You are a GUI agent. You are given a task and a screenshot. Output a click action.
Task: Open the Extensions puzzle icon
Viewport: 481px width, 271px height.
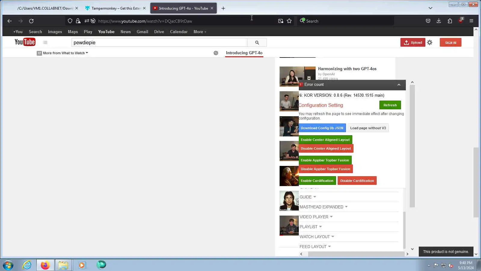(x=450, y=21)
